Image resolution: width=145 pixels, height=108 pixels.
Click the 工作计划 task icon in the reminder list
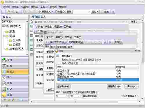click(x=58, y=71)
